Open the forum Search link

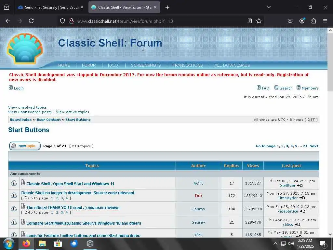coord(286,88)
